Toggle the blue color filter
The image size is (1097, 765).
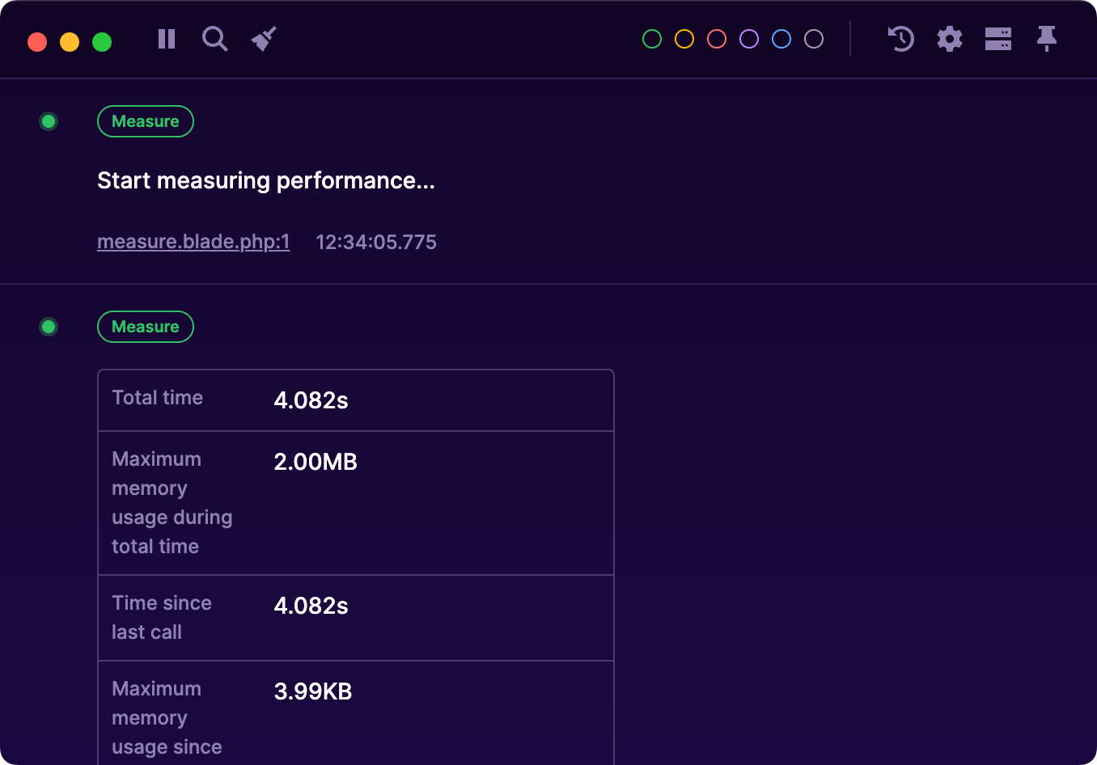coord(781,38)
